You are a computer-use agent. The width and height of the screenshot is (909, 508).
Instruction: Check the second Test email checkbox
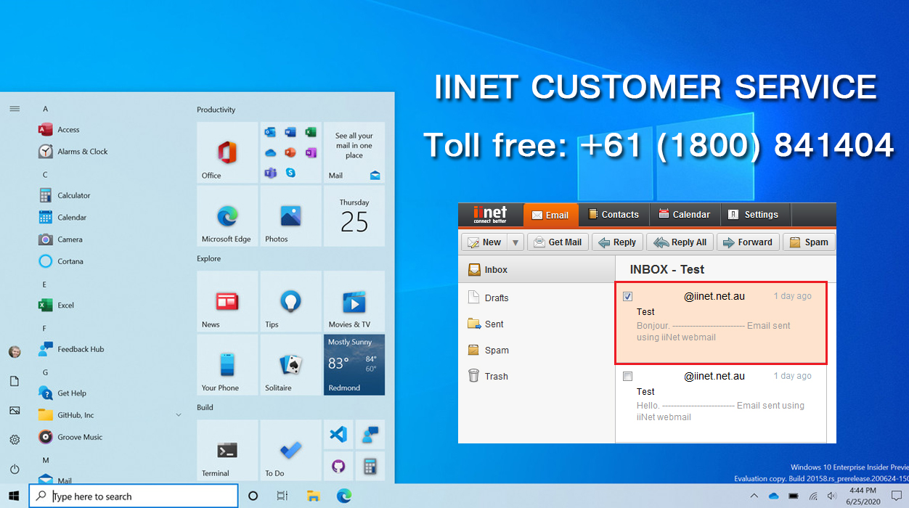click(x=627, y=376)
